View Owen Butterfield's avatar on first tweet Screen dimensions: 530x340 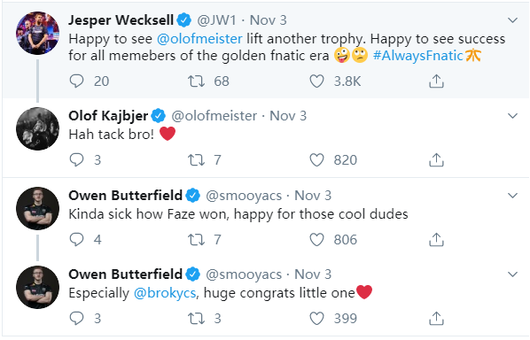[x=37, y=208]
